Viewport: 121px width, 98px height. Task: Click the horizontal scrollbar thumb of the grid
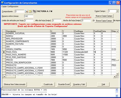coord(11,77)
